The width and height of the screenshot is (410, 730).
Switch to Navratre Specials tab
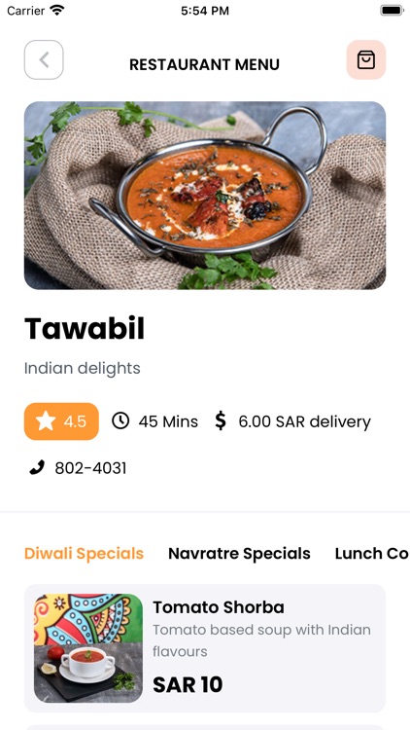coord(239,554)
